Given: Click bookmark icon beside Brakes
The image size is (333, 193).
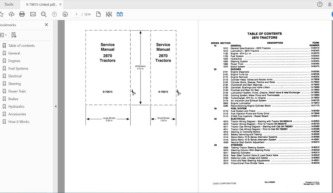Looking at the screenshot, I should point(4,99).
